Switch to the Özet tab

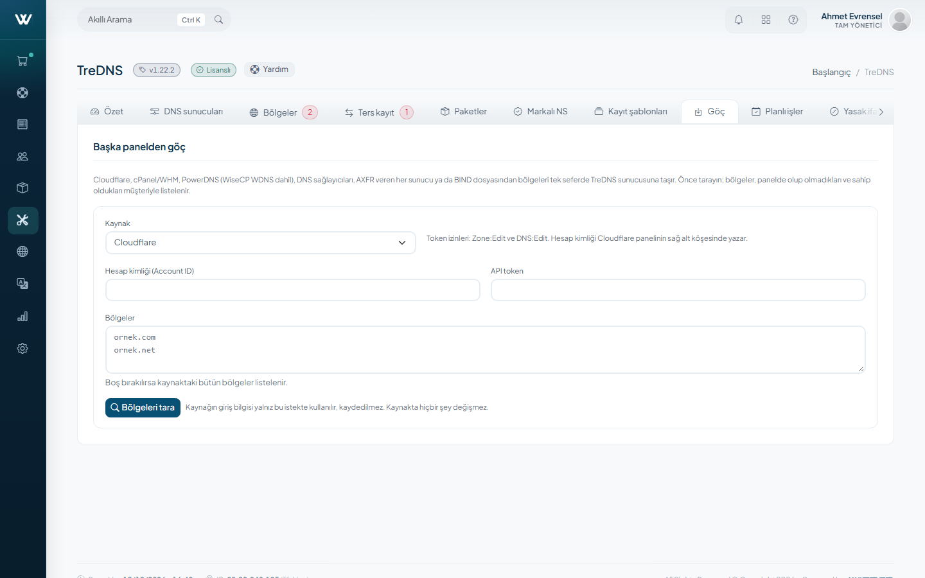click(x=107, y=112)
